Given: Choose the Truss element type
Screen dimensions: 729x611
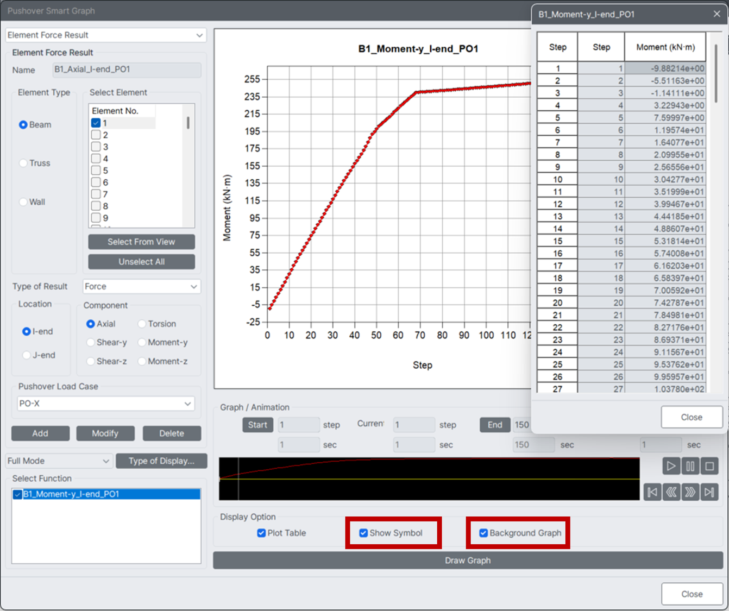Looking at the screenshot, I should [x=23, y=163].
